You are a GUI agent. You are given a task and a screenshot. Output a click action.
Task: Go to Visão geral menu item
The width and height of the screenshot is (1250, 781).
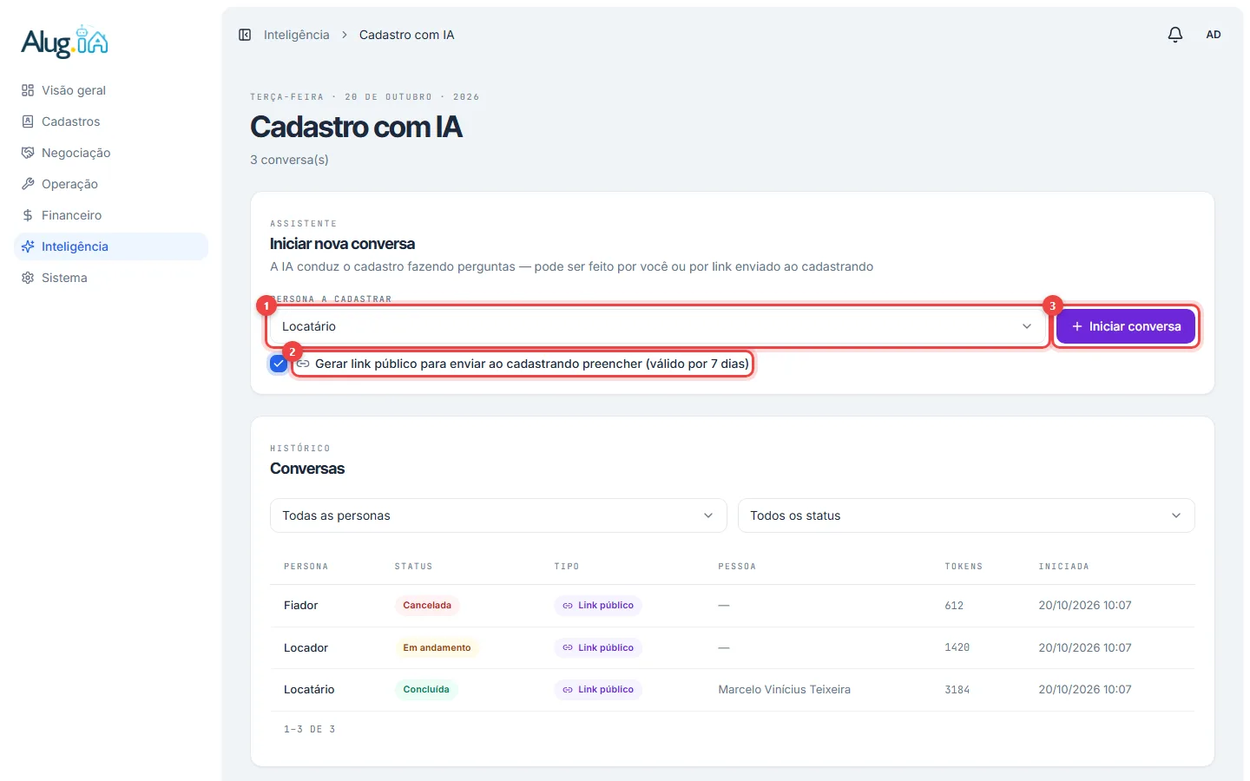tap(111, 90)
